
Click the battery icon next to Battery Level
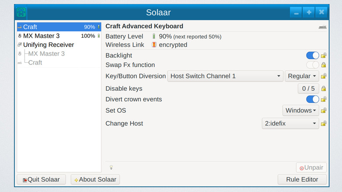pyautogui.click(x=154, y=36)
